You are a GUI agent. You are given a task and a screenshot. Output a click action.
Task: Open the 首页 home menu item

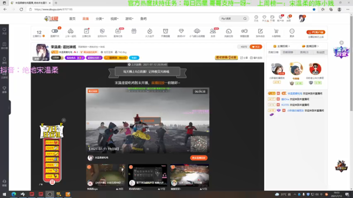(x=72, y=18)
